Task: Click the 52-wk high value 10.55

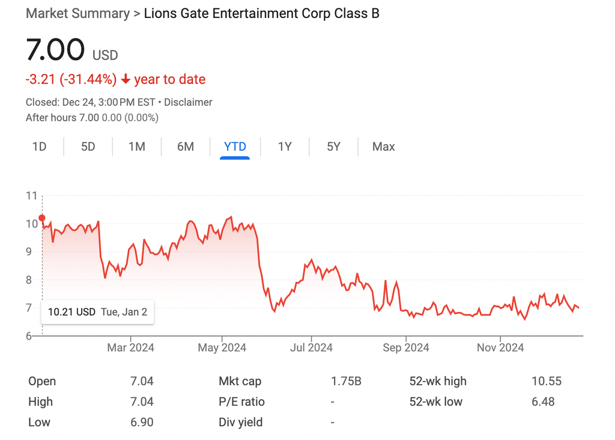Action: coord(547,381)
